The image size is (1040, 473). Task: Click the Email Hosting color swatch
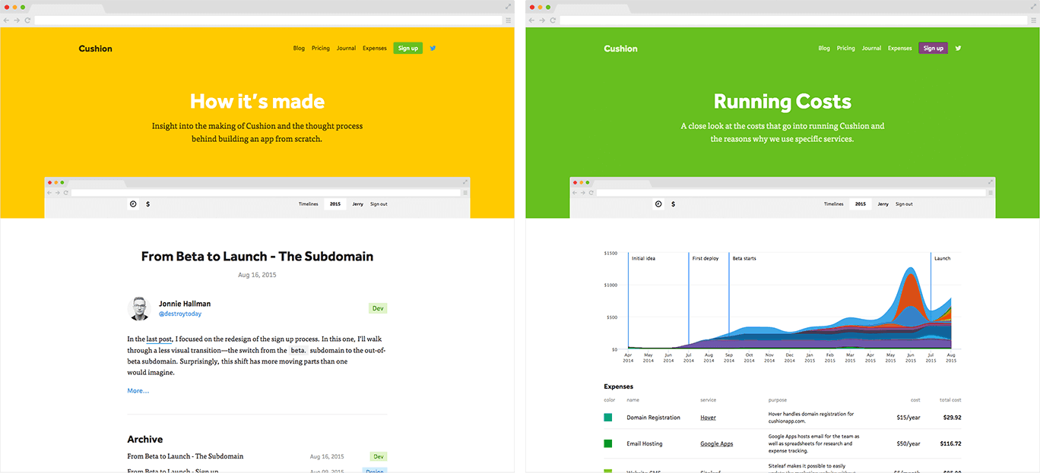tap(608, 443)
